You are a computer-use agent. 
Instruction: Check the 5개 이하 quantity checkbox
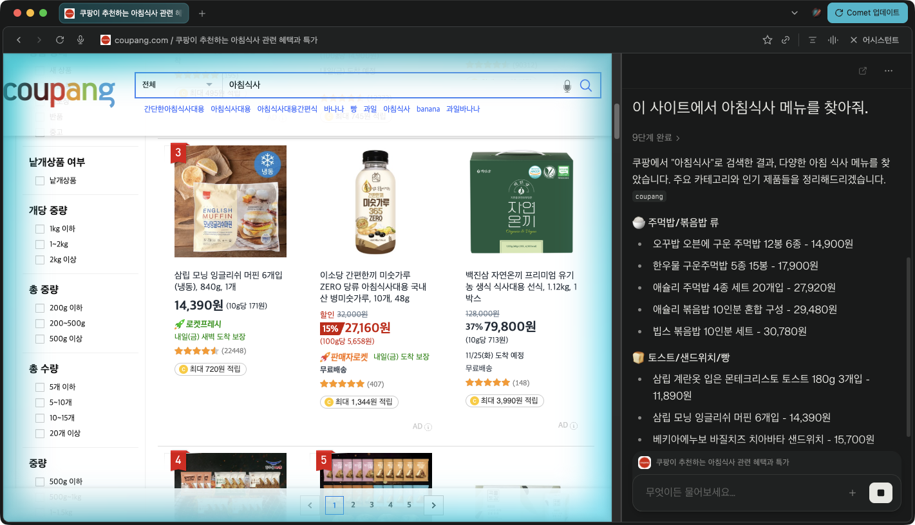[40, 387]
